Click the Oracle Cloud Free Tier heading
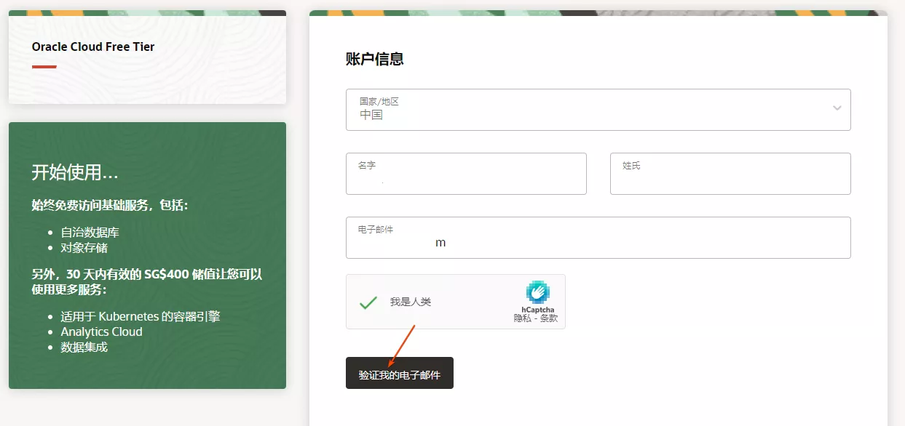This screenshot has height=426, width=905. pos(92,46)
